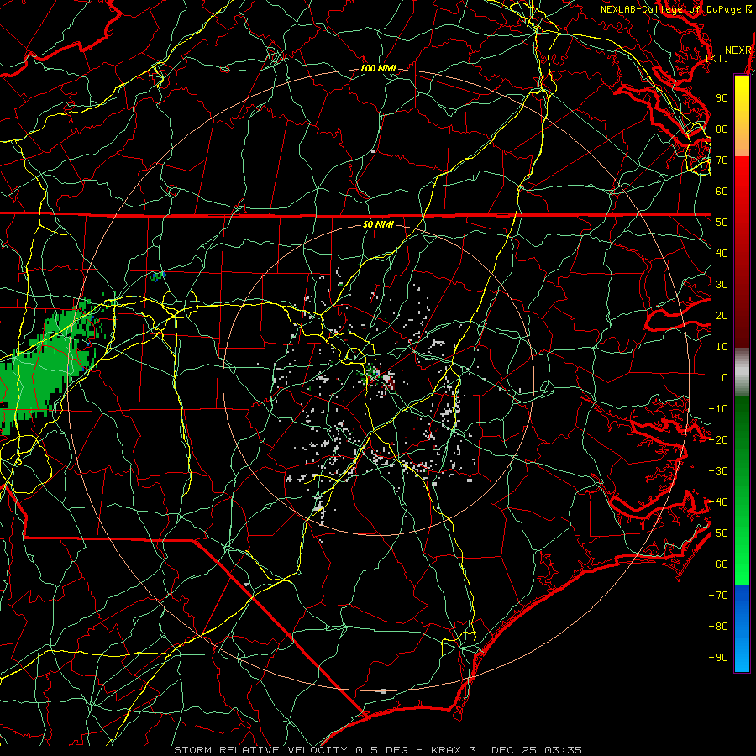Image resolution: width=756 pixels, height=756 pixels.
Task: Click the positive 60 scale value
Action: pos(722,192)
